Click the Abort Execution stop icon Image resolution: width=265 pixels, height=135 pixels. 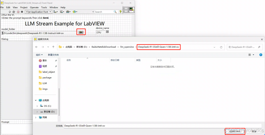click(18, 12)
